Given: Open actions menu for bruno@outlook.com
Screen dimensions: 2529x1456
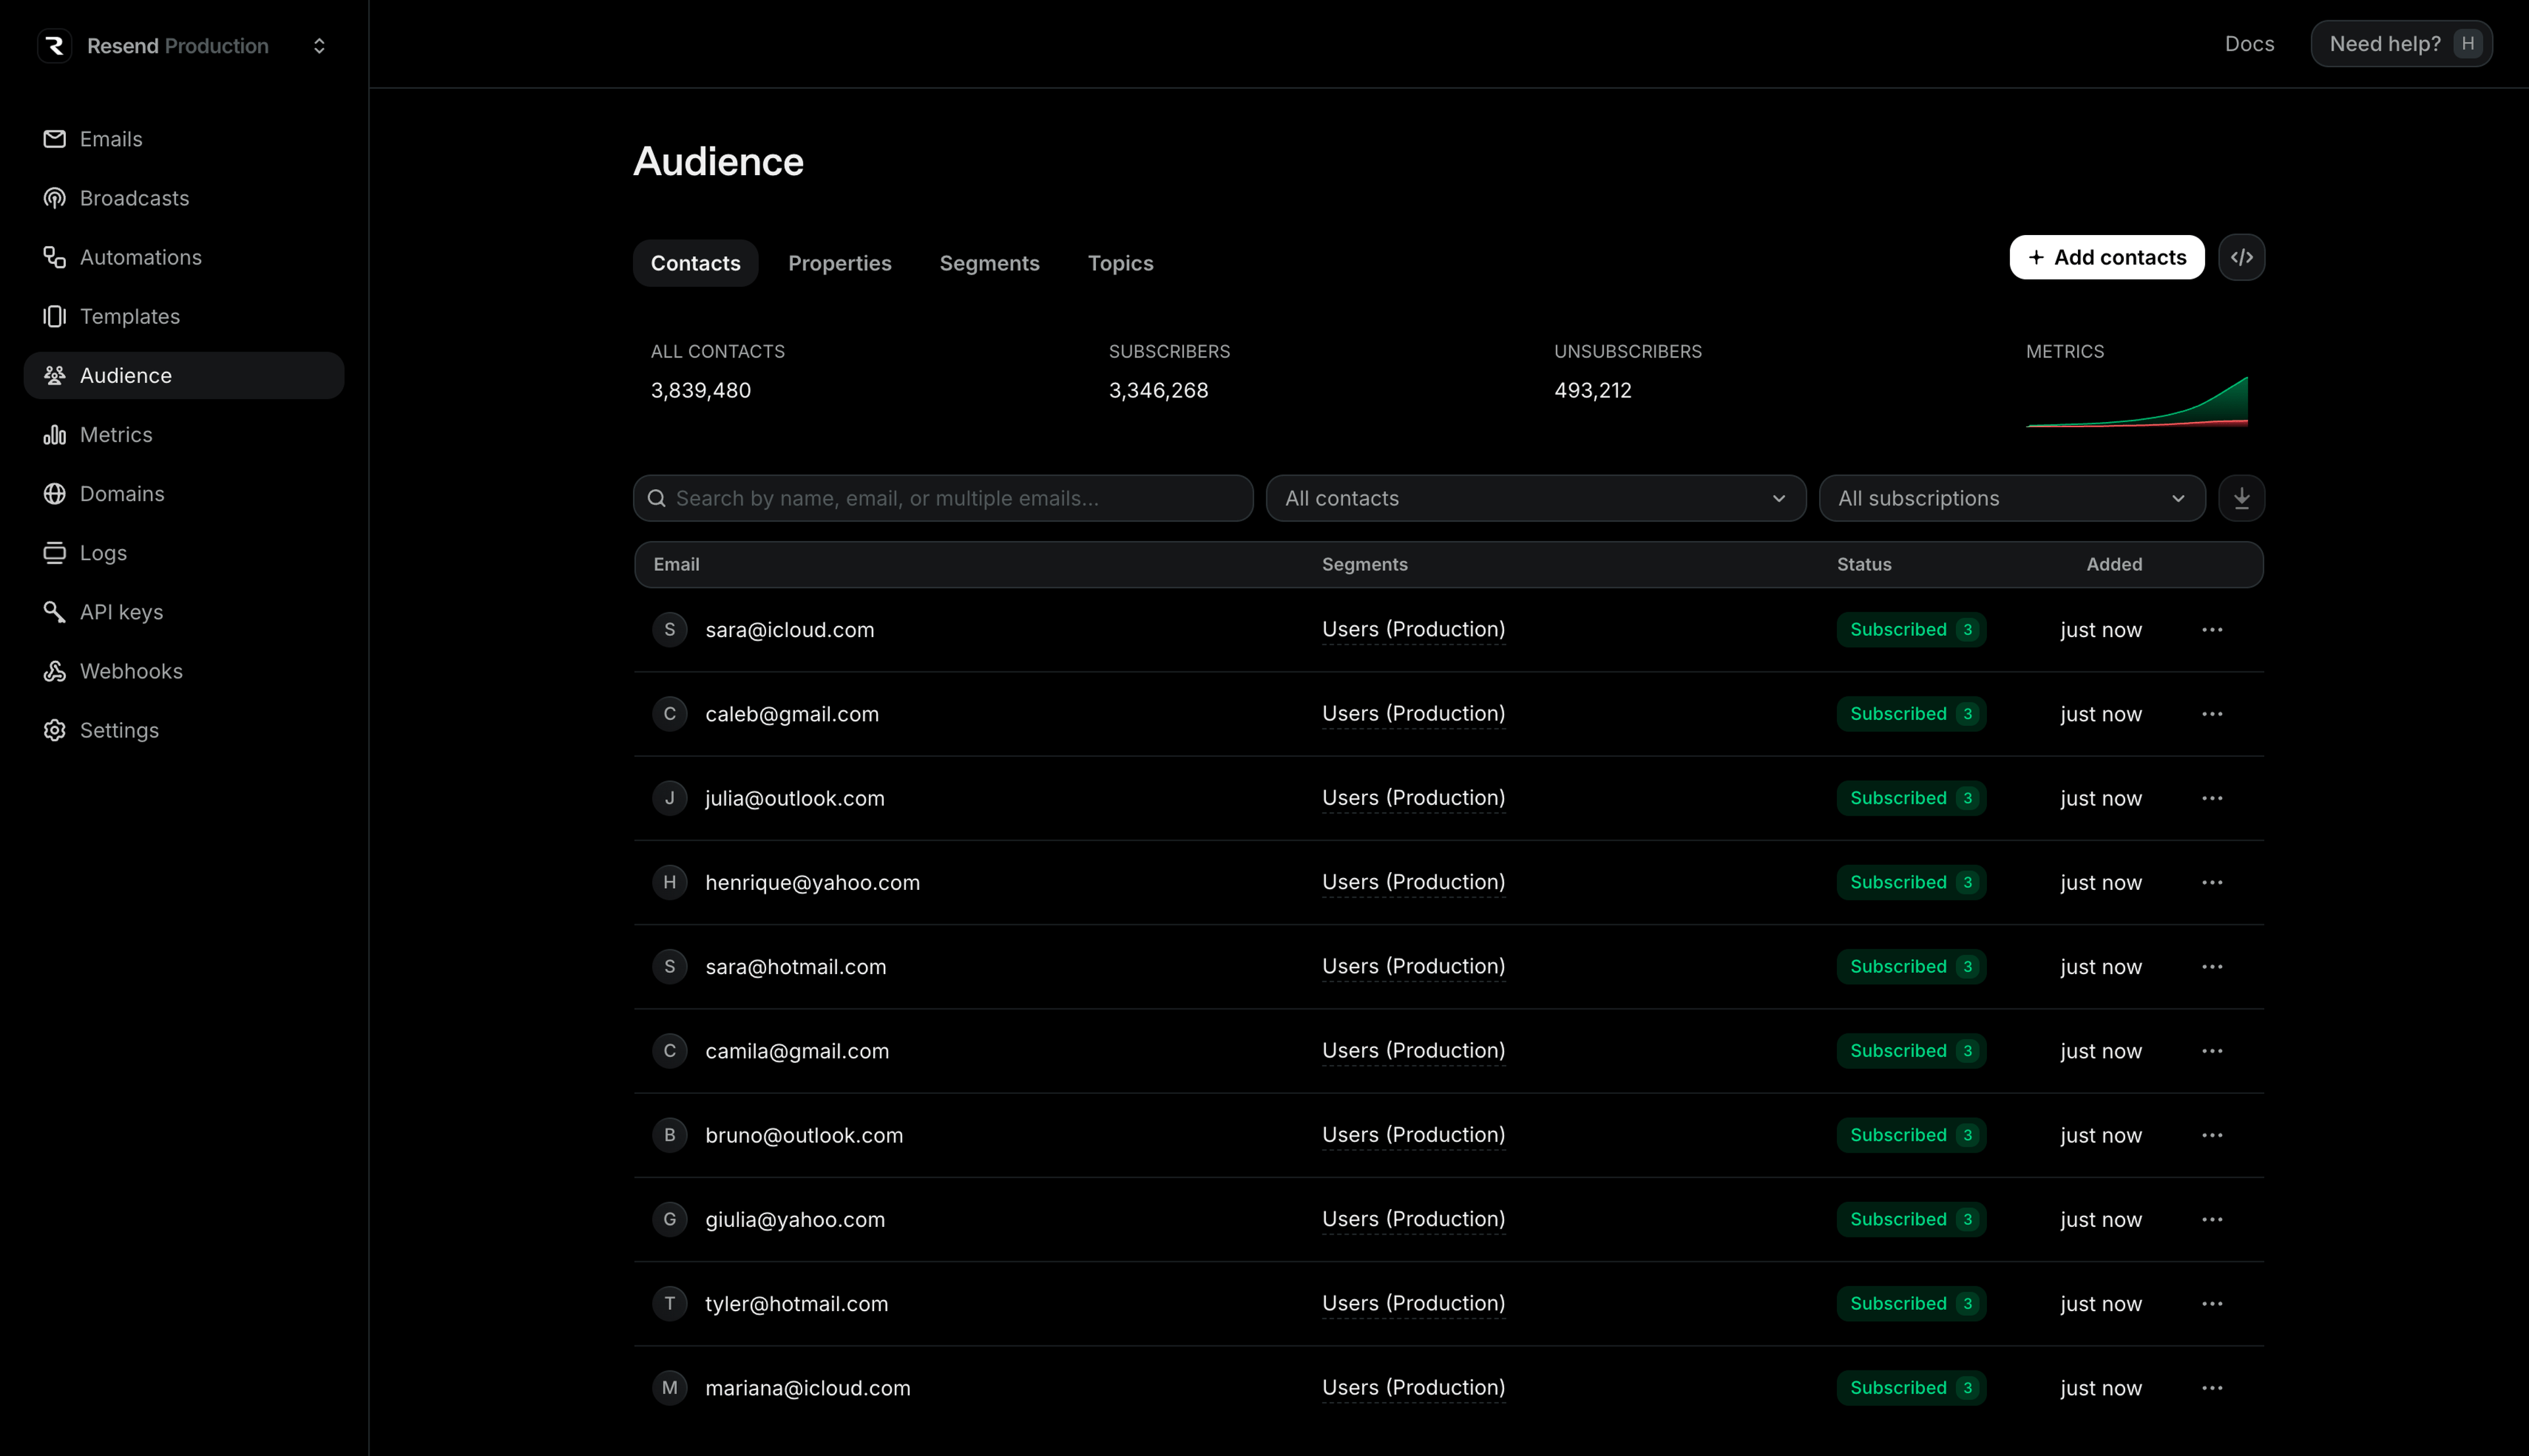Looking at the screenshot, I should click(2212, 1135).
